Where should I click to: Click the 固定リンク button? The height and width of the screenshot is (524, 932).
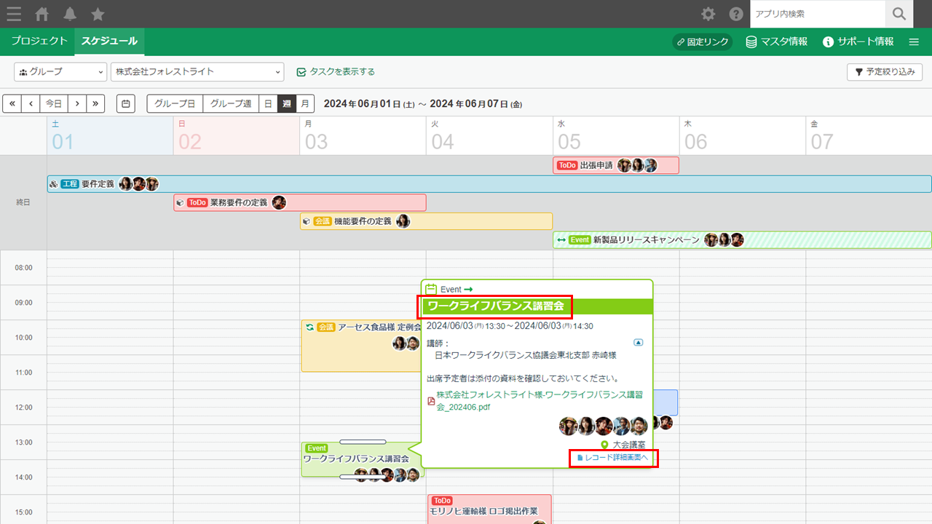703,42
